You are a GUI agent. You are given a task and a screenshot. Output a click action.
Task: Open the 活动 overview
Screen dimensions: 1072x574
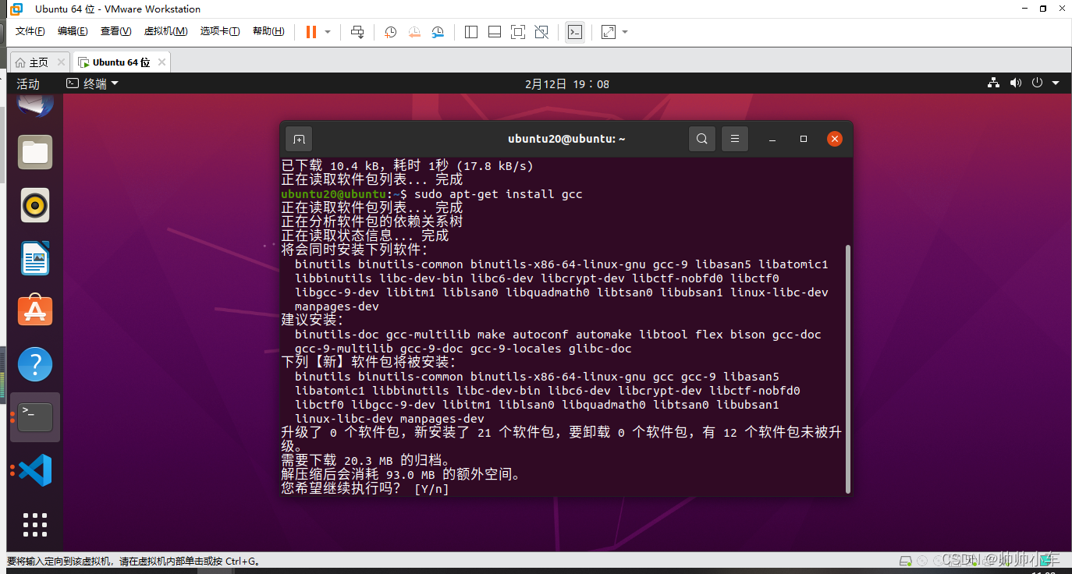point(28,83)
